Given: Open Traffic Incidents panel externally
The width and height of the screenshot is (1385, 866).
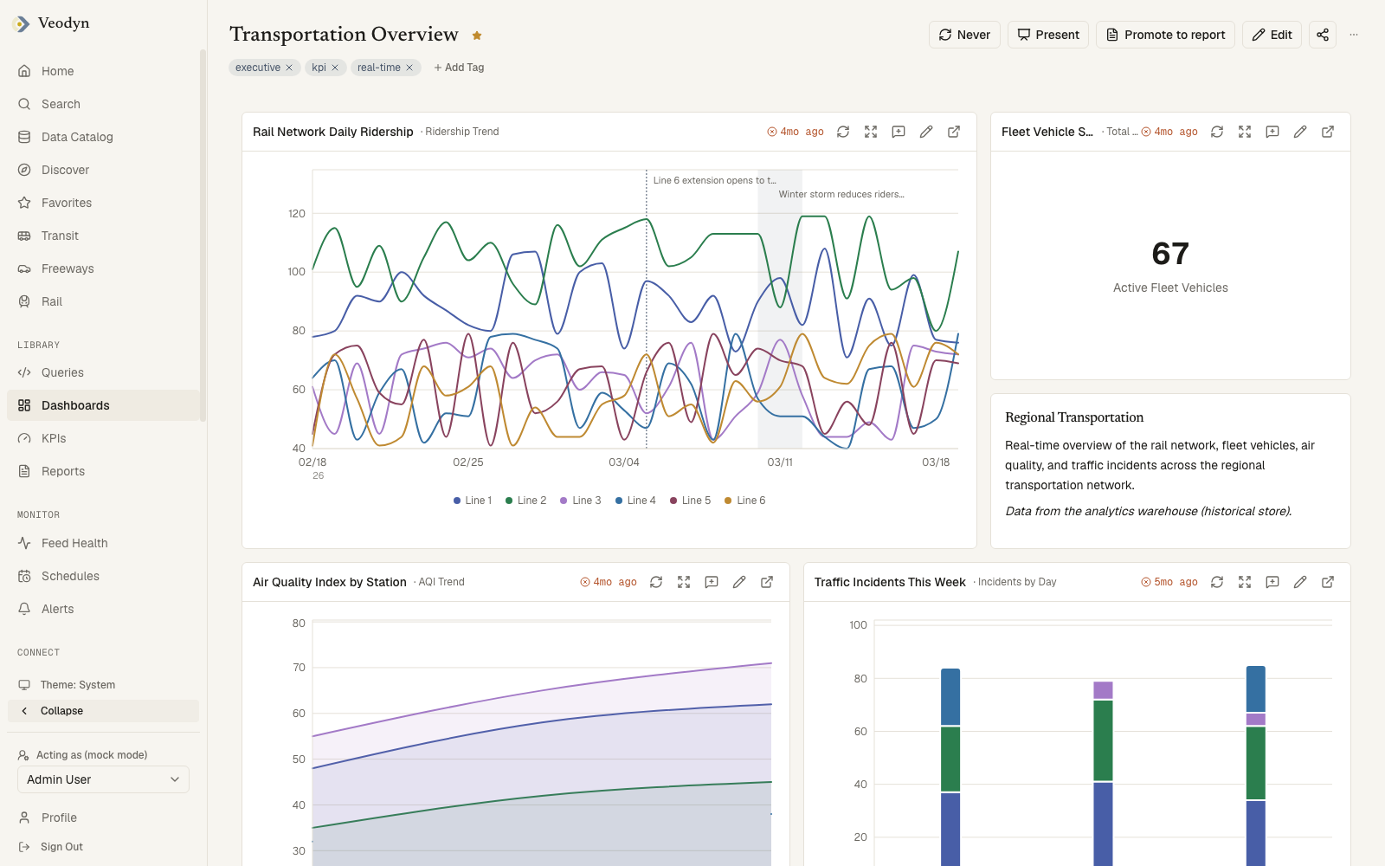Looking at the screenshot, I should click(1328, 582).
